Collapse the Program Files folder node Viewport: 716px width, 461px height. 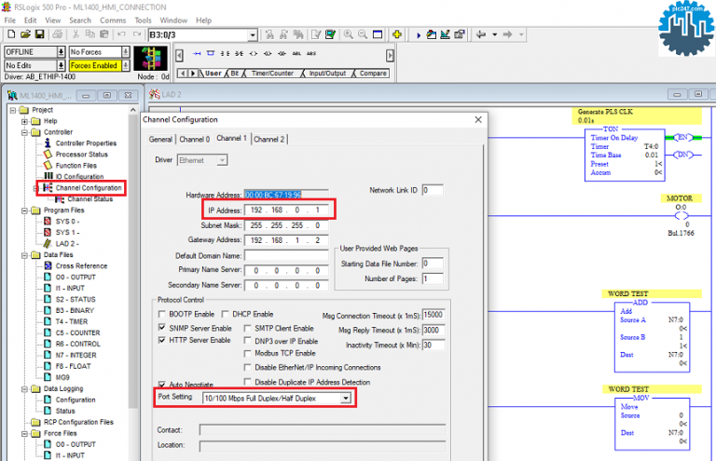[24, 210]
